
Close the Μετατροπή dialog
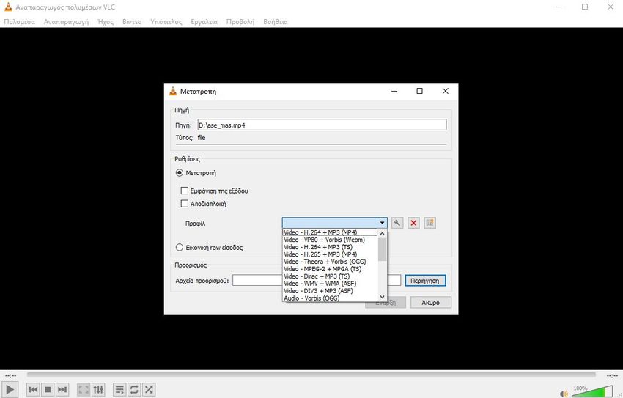(446, 91)
